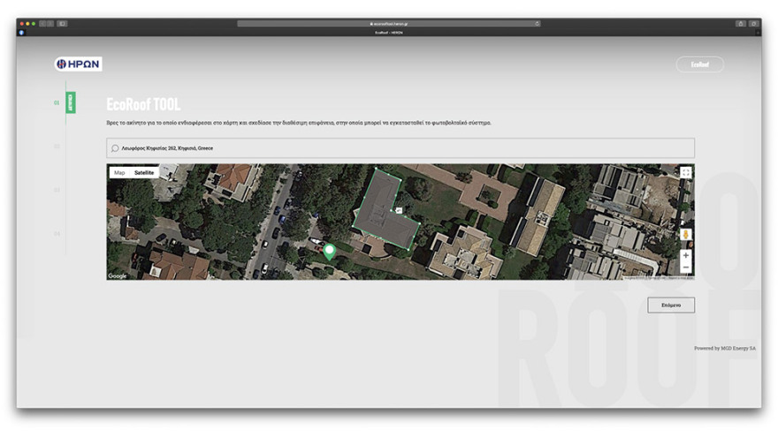The image size is (778, 437).
Task: Click the Google logo on the map
Action: point(118,275)
